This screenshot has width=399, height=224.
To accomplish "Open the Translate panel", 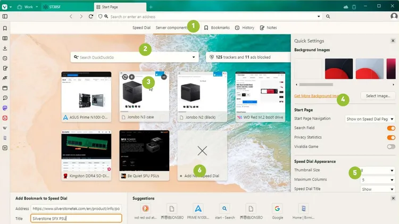I will (5, 78).
